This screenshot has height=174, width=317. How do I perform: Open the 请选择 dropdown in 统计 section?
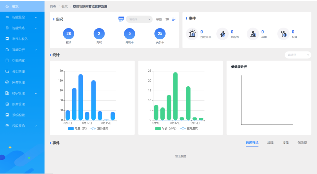pos(298,55)
